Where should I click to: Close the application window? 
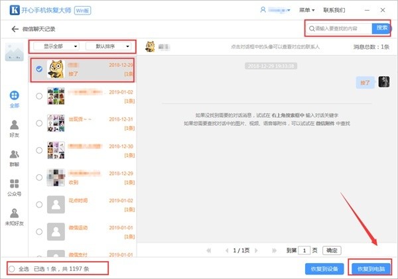point(383,10)
